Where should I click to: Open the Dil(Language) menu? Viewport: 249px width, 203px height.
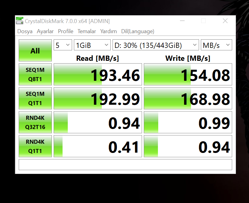click(x=137, y=31)
